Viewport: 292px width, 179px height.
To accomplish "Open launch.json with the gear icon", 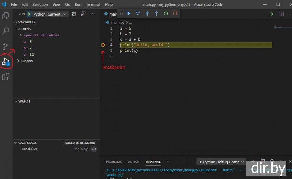I will click(74, 14).
